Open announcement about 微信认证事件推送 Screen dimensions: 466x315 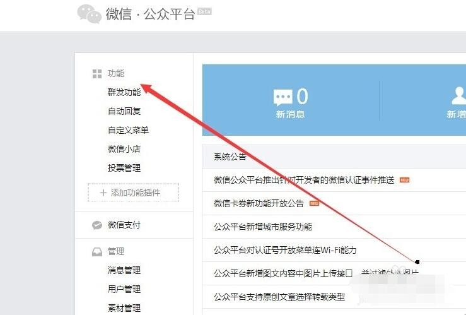click(304, 180)
